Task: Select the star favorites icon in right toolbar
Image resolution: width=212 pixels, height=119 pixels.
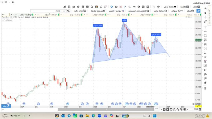Action: (205, 9)
